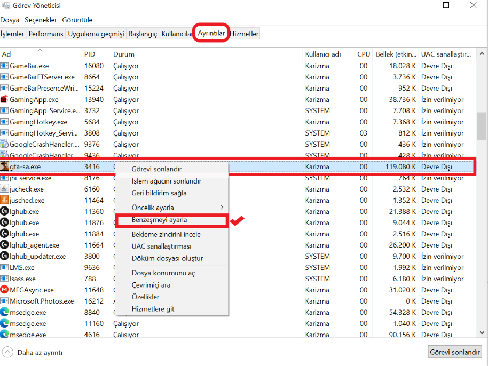
Task: Switch to the Performans tab
Action: [x=46, y=34]
